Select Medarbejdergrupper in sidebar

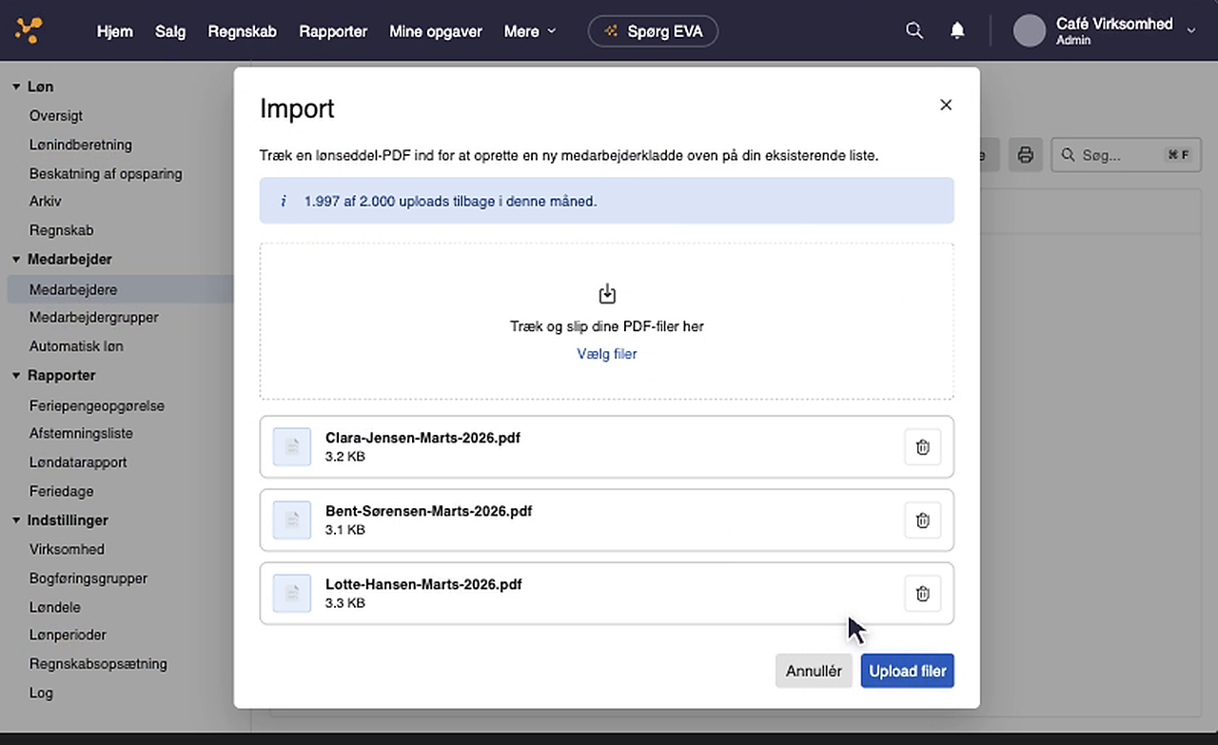[x=94, y=317]
